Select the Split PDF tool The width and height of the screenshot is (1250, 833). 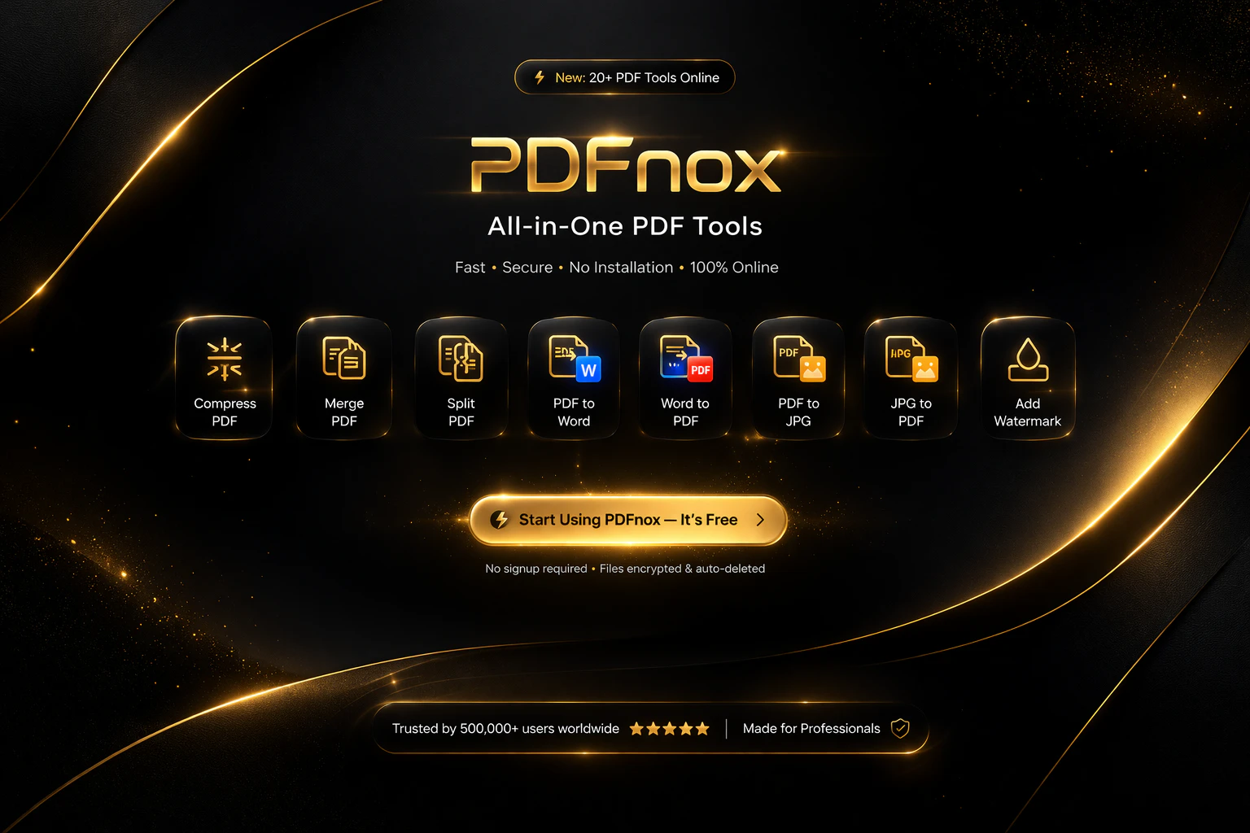click(x=461, y=377)
